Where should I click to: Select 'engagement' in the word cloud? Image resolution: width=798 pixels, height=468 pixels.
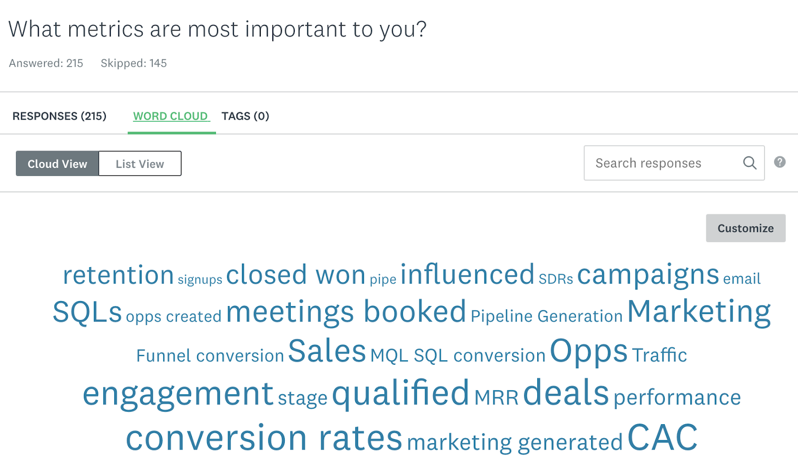178,394
